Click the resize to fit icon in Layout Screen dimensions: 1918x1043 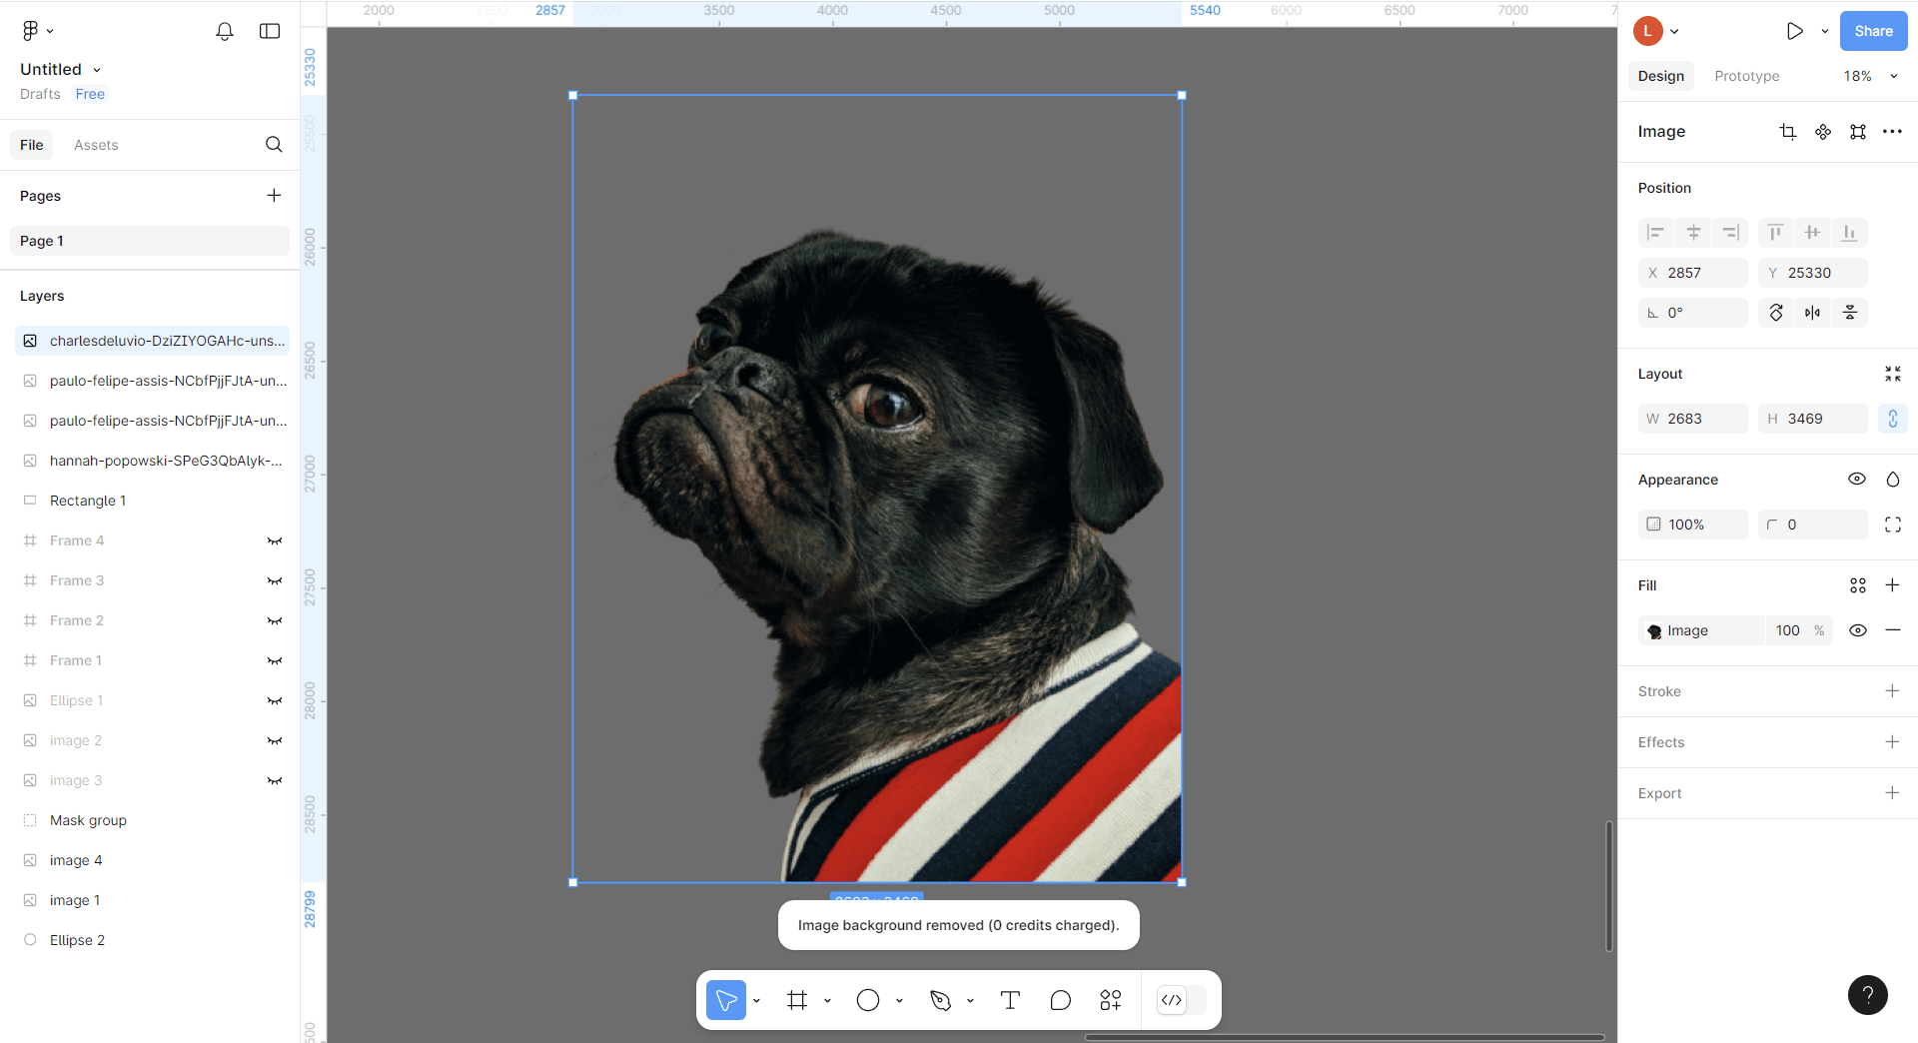click(1892, 374)
